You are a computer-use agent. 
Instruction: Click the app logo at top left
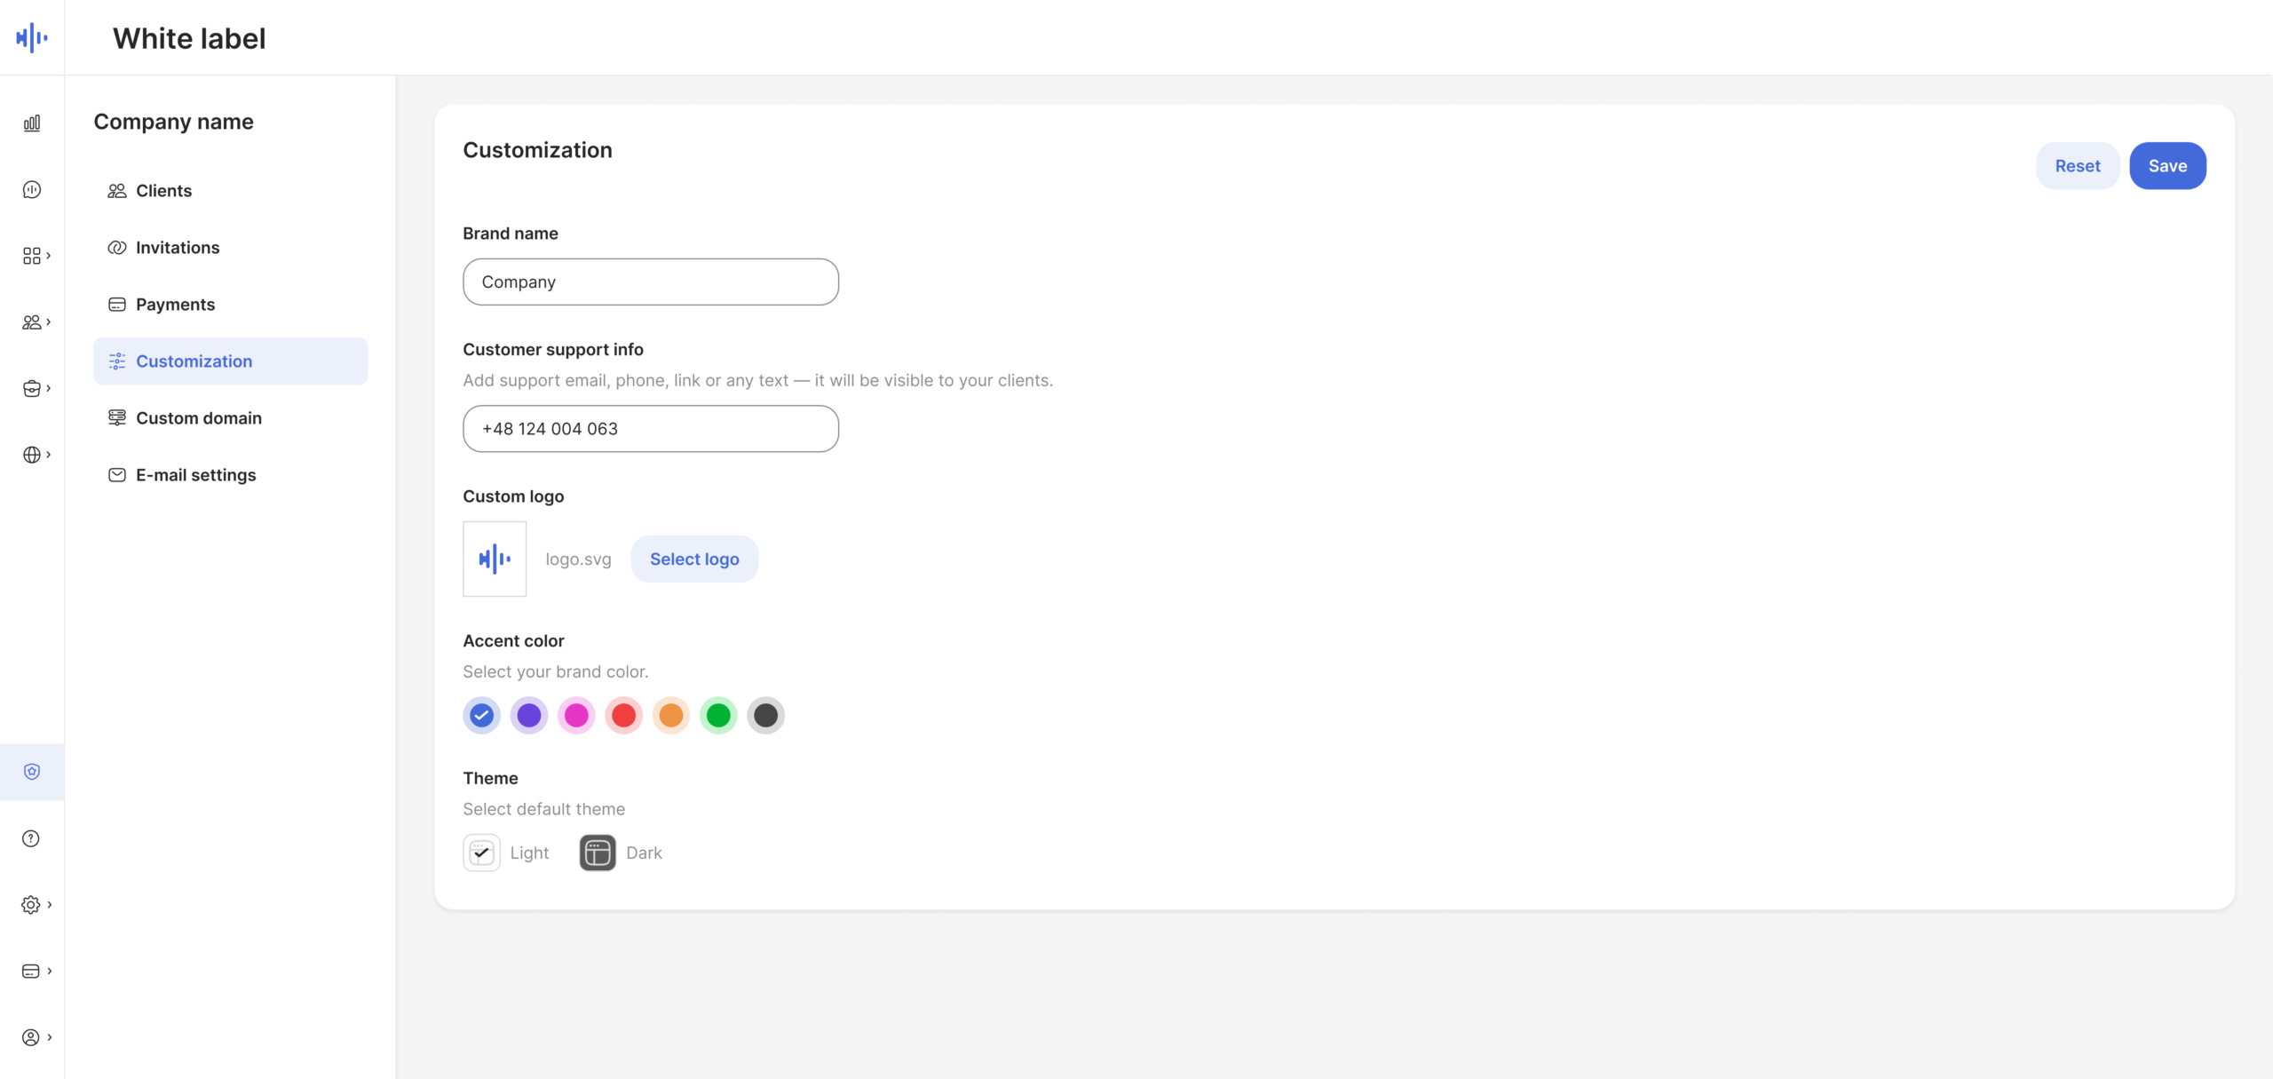point(32,37)
